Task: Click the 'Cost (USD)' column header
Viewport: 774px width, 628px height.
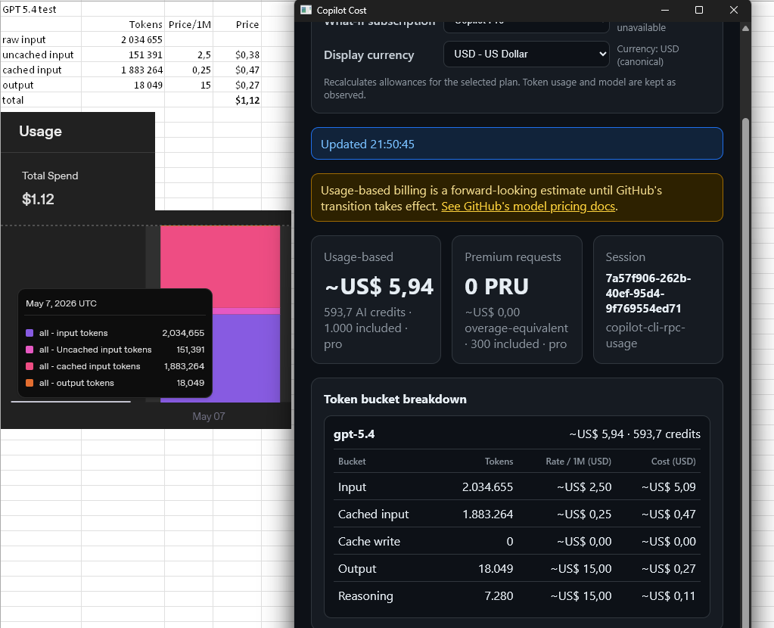Action: pyautogui.click(x=673, y=461)
